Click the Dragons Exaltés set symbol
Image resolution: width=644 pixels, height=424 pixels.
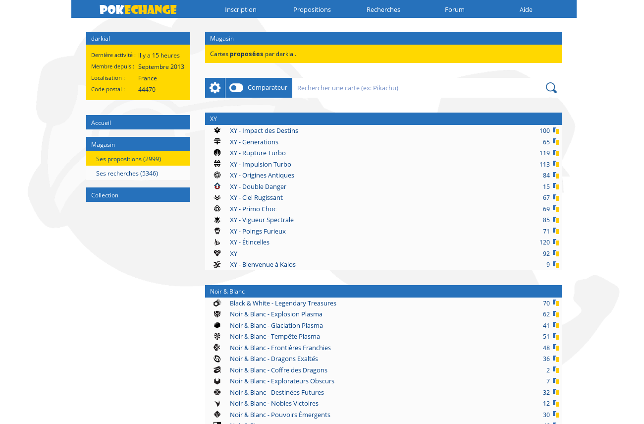coord(217,359)
